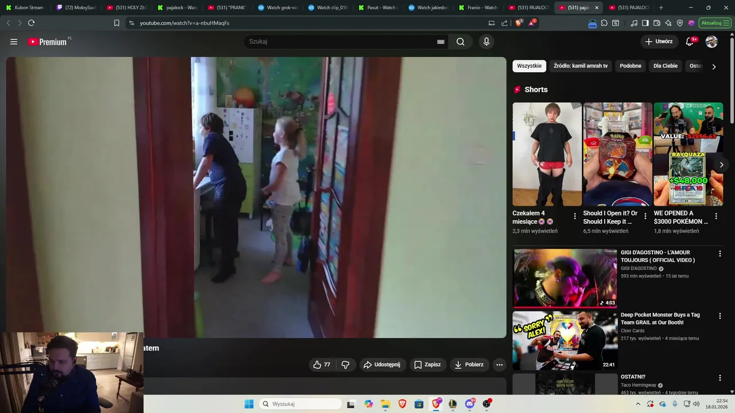The image size is (735, 413).
Task: Switch to the 'Franio - Watch' browser tab
Action: pyautogui.click(x=479, y=7)
